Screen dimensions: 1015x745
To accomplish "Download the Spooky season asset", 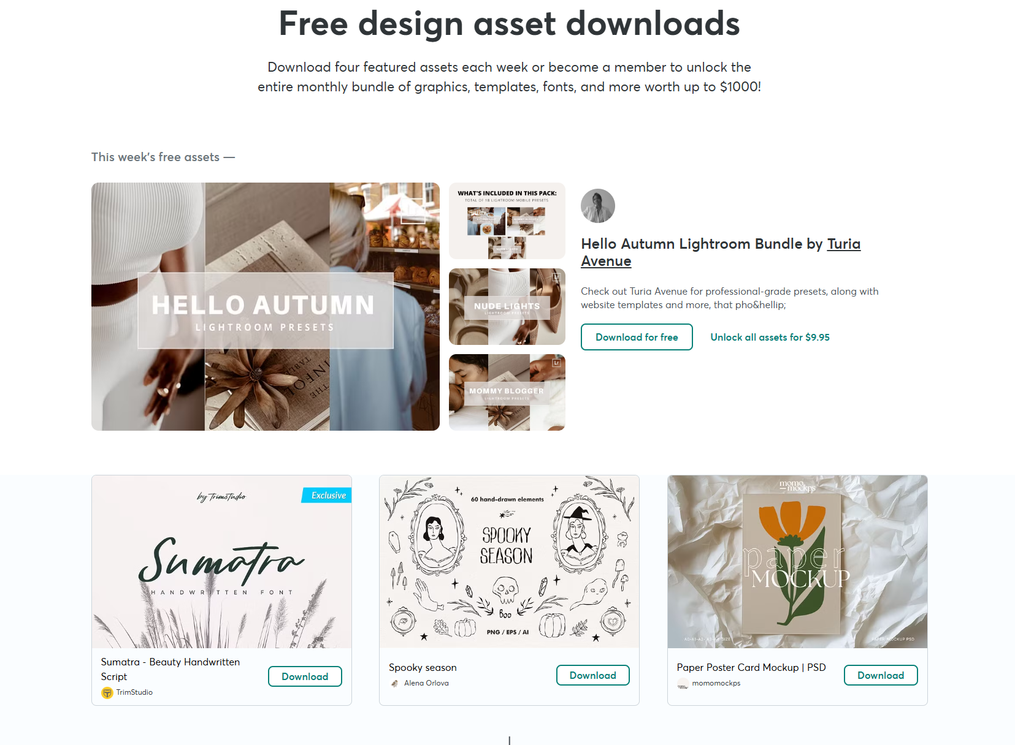I will click(x=592, y=675).
